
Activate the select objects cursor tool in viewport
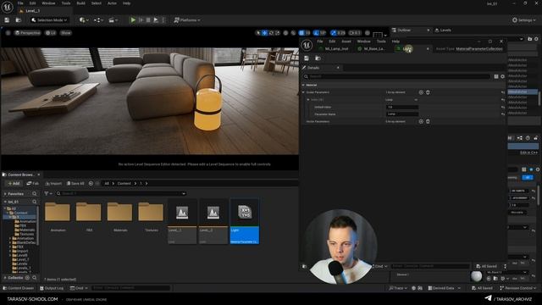click(257, 33)
